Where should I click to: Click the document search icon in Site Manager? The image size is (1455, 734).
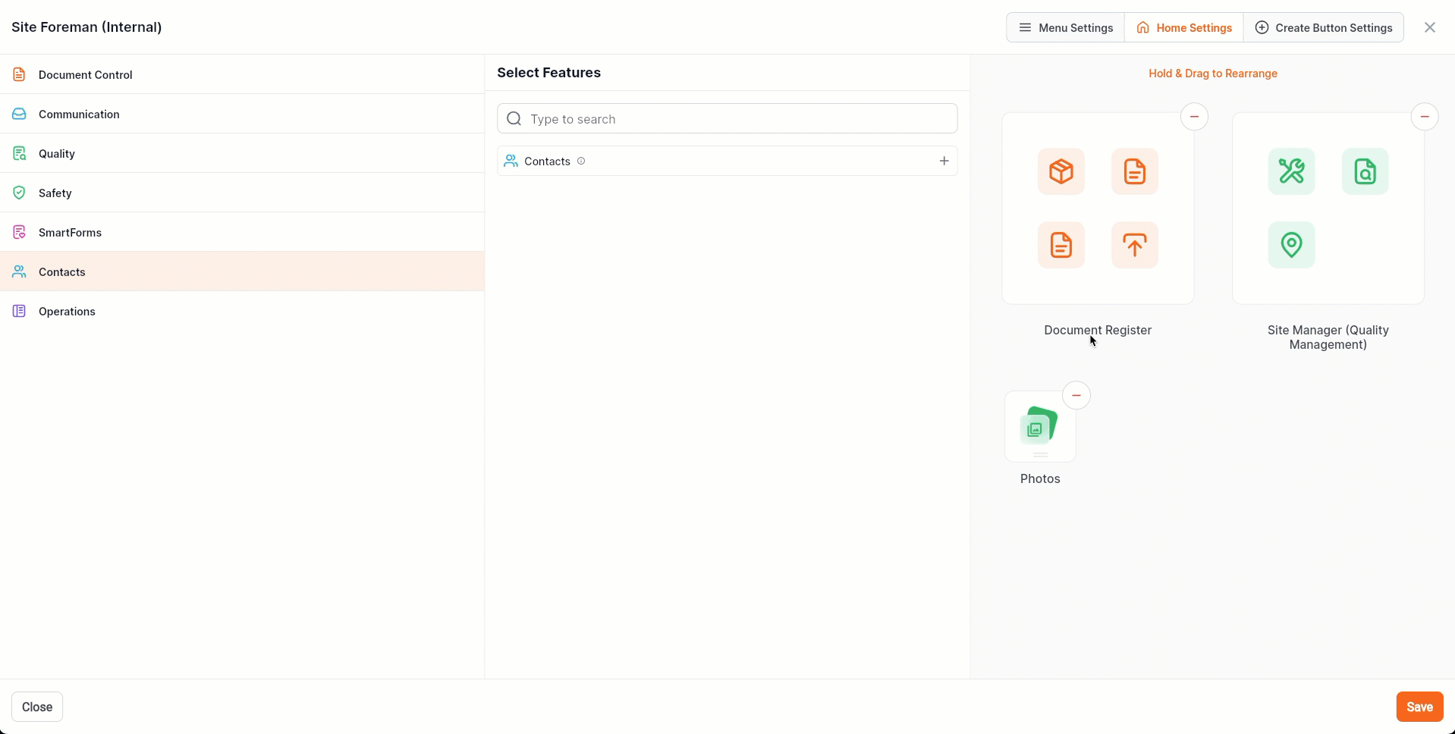pyautogui.click(x=1365, y=171)
